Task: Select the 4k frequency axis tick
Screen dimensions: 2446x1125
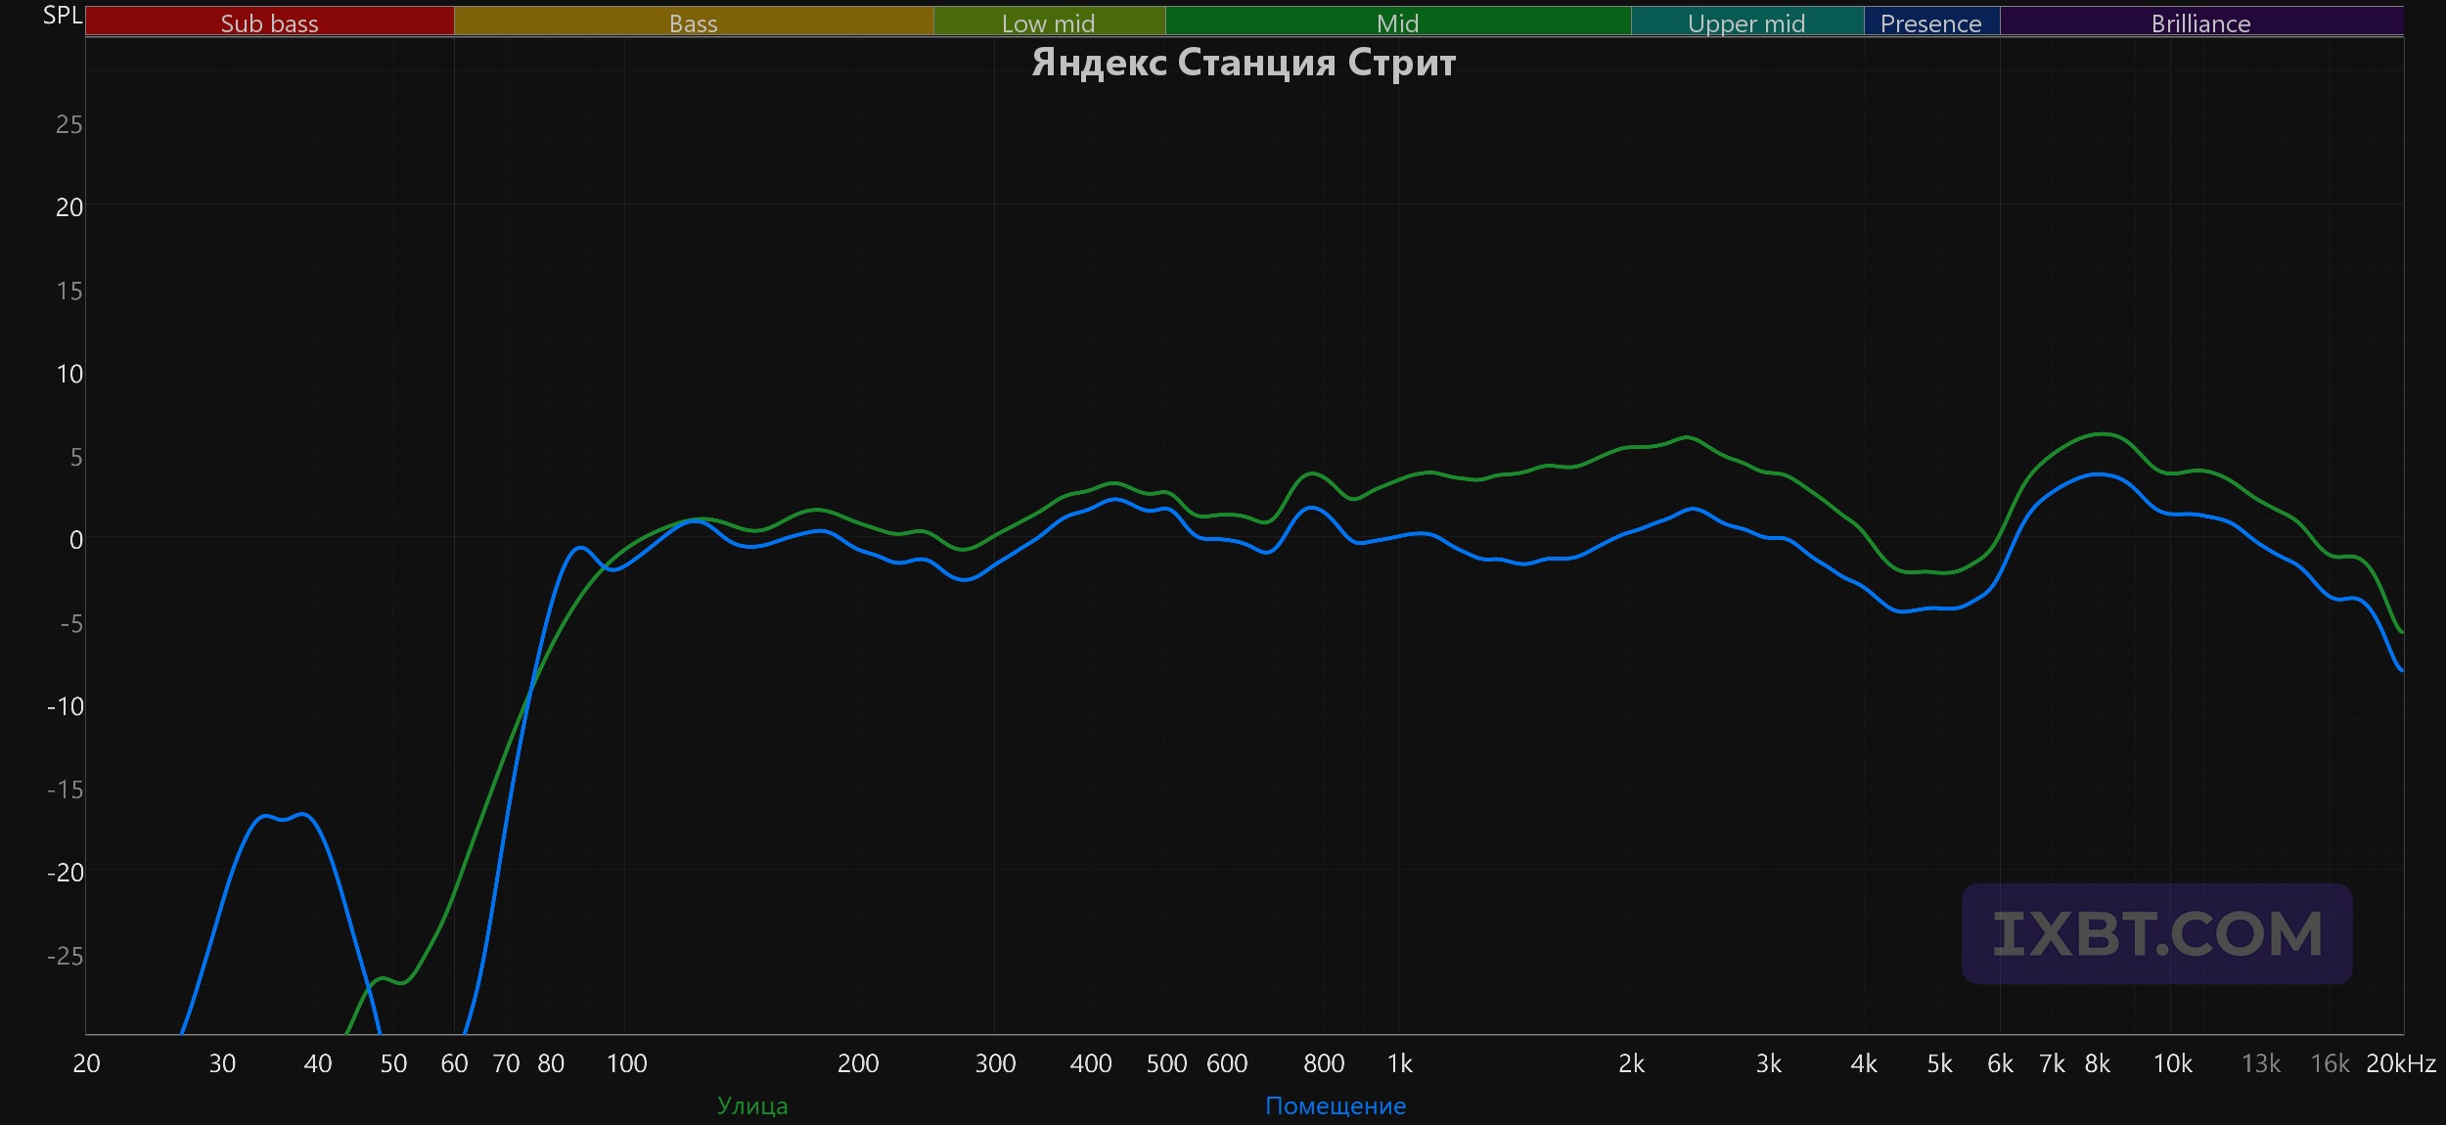Action: (1864, 1063)
